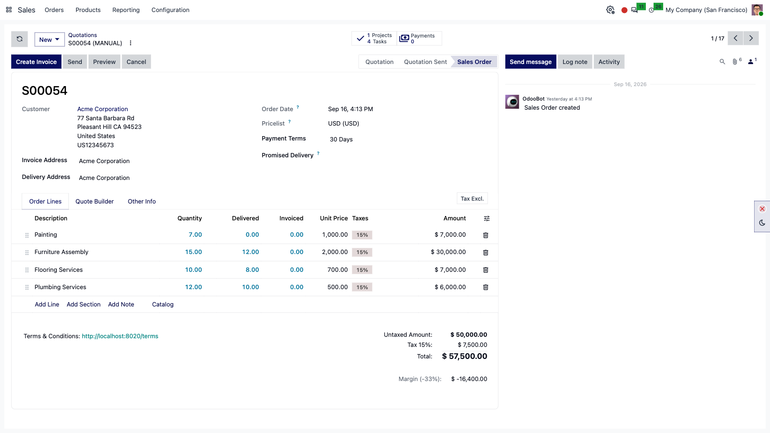
Task: Open the activities clock icon with badge 26
Action: click(652, 10)
